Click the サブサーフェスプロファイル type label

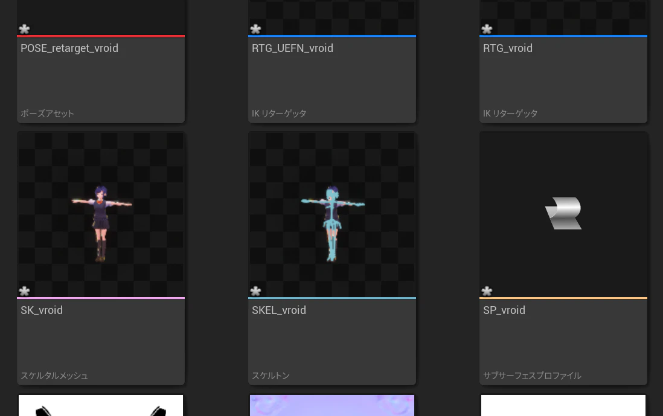(532, 376)
